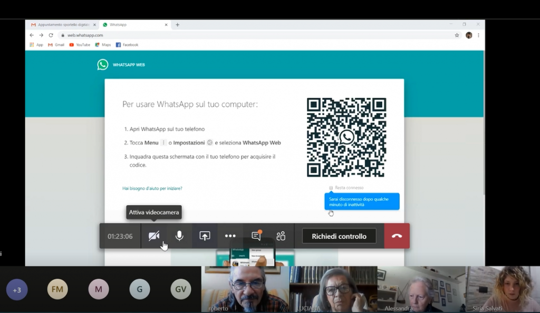Show the participants panel
The image size is (540, 313).
[x=281, y=236]
